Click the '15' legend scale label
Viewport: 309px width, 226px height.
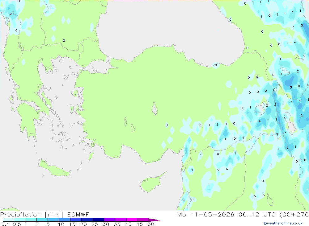coord(72,224)
